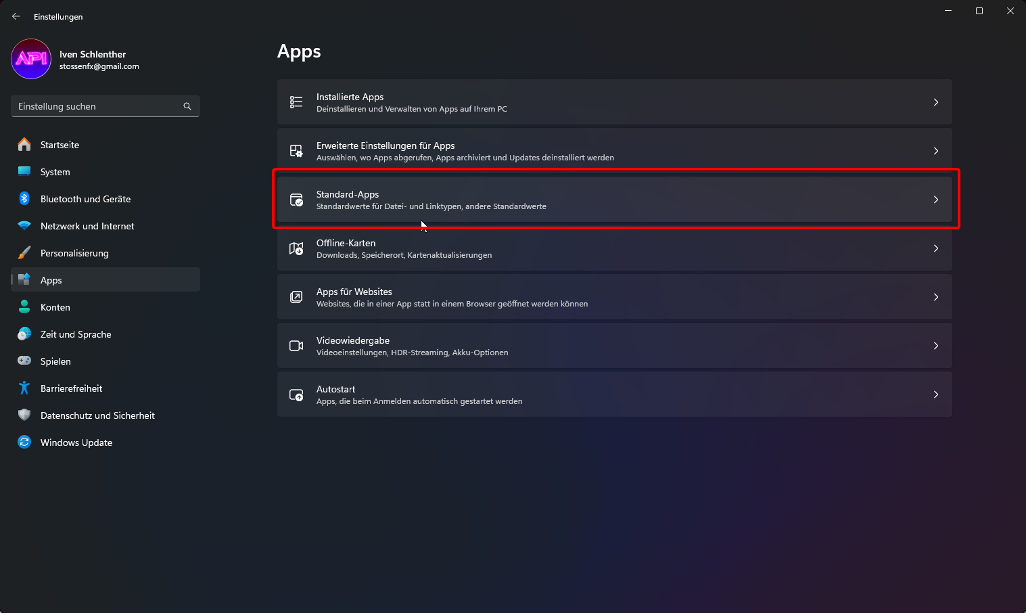
Task: Click the search magnifier icon
Action: point(187,106)
